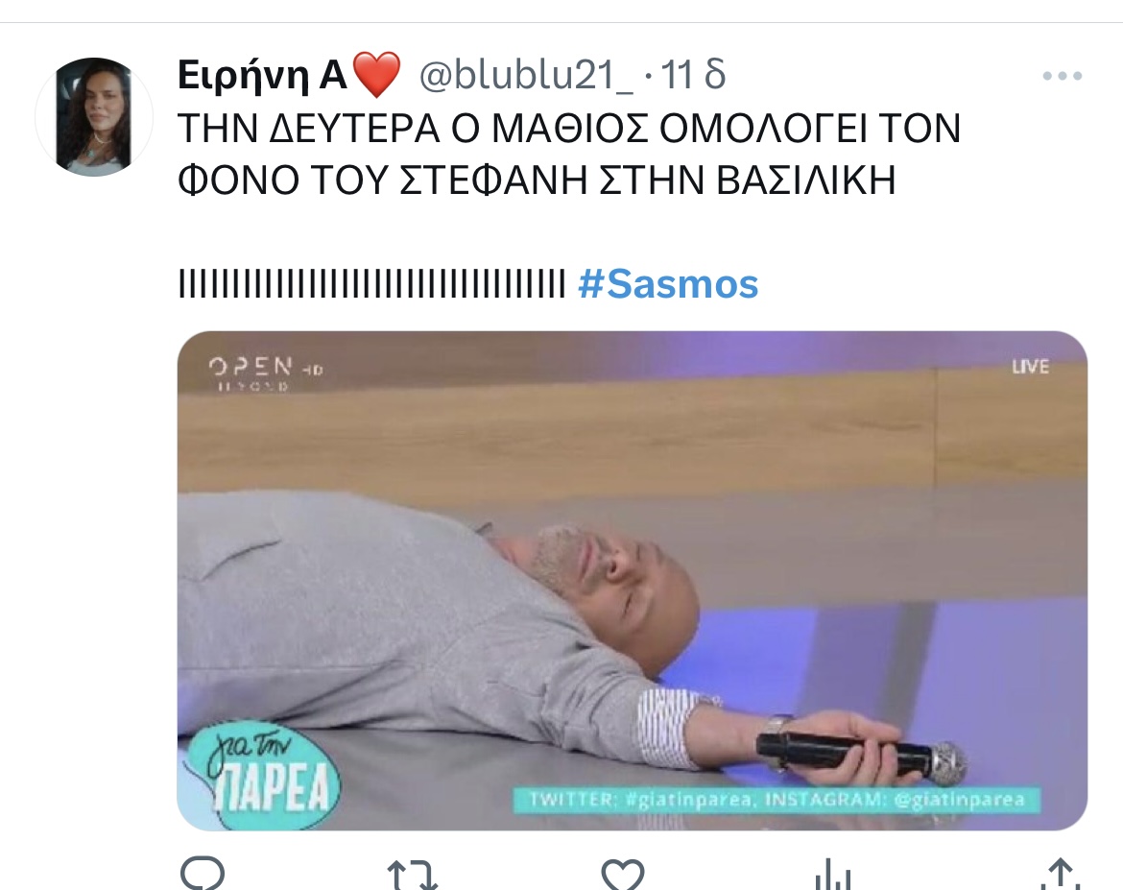Click the LIVE label in the image
Image resolution: width=1123 pixels, height=890 pixels.
[1030, 367]
